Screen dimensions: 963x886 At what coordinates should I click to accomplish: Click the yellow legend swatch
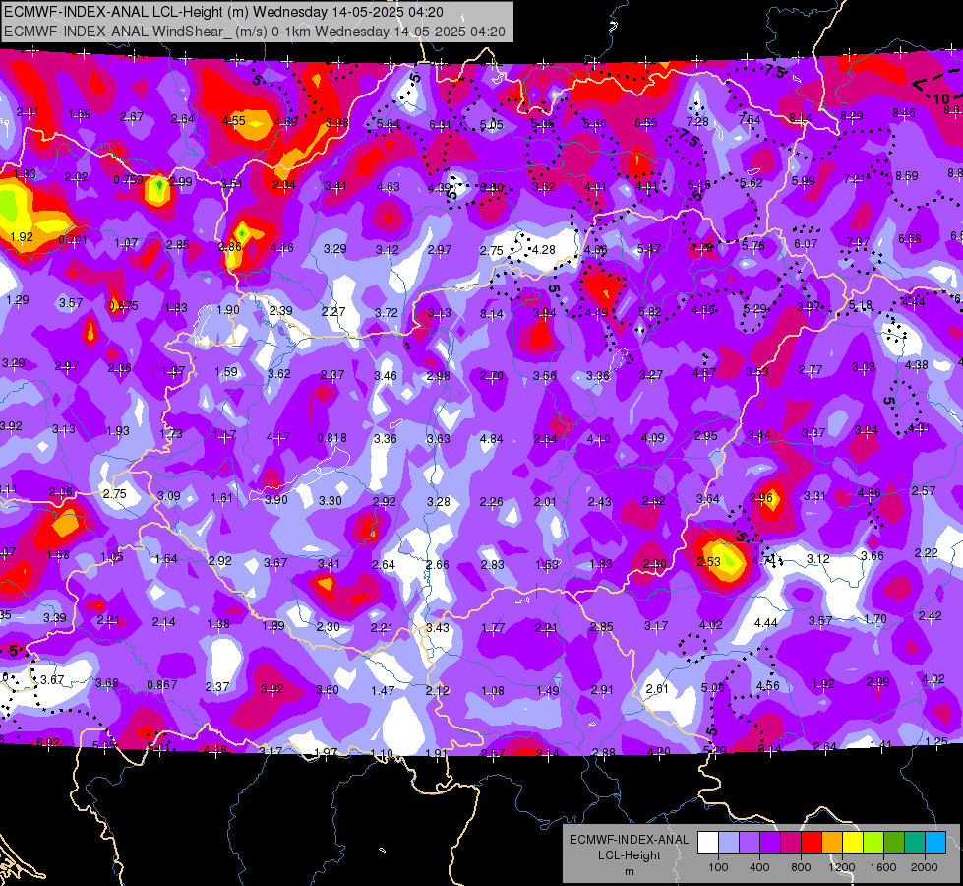click(x=853, y=843)
